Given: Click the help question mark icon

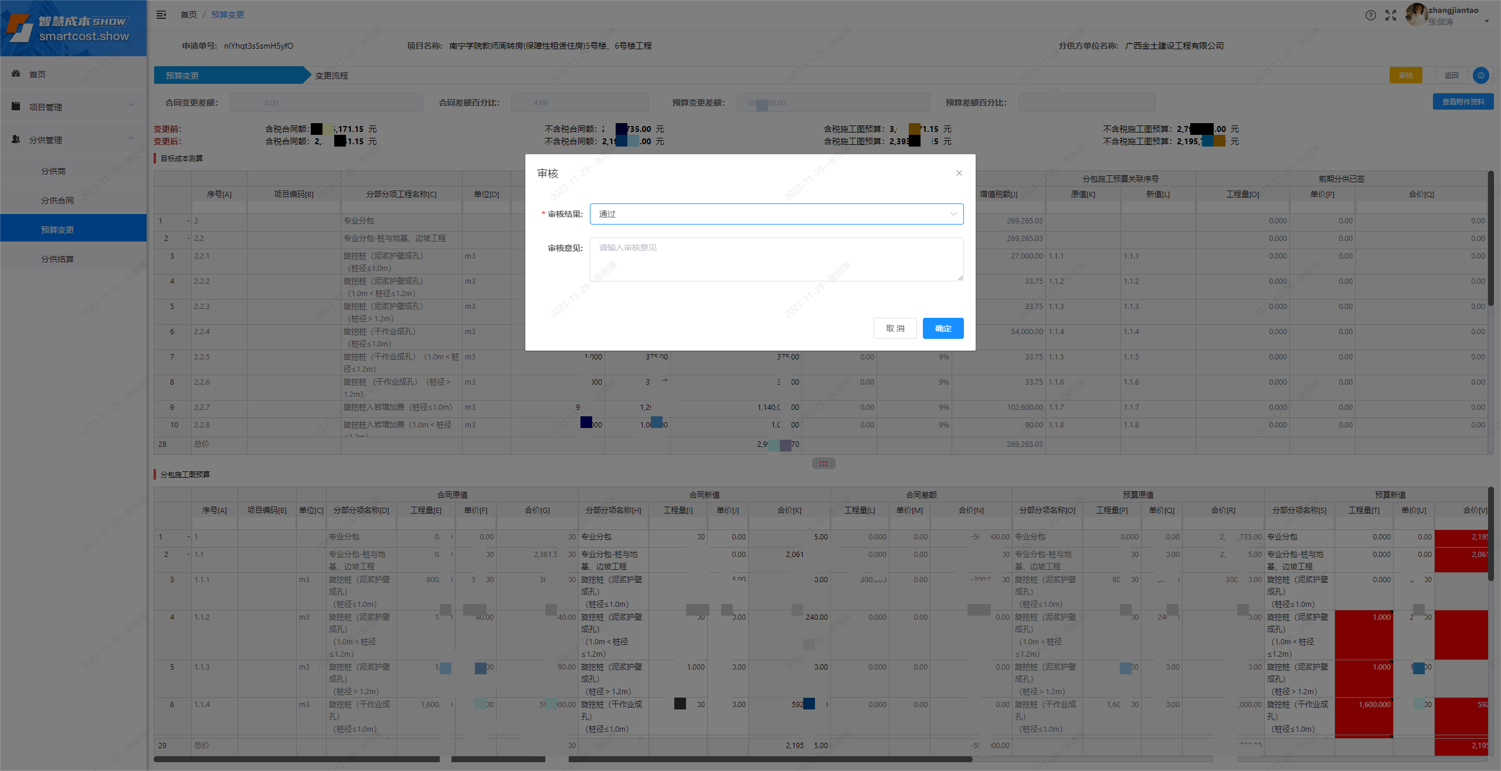Looking at the screenshot, I should [x=1370, y=15].
